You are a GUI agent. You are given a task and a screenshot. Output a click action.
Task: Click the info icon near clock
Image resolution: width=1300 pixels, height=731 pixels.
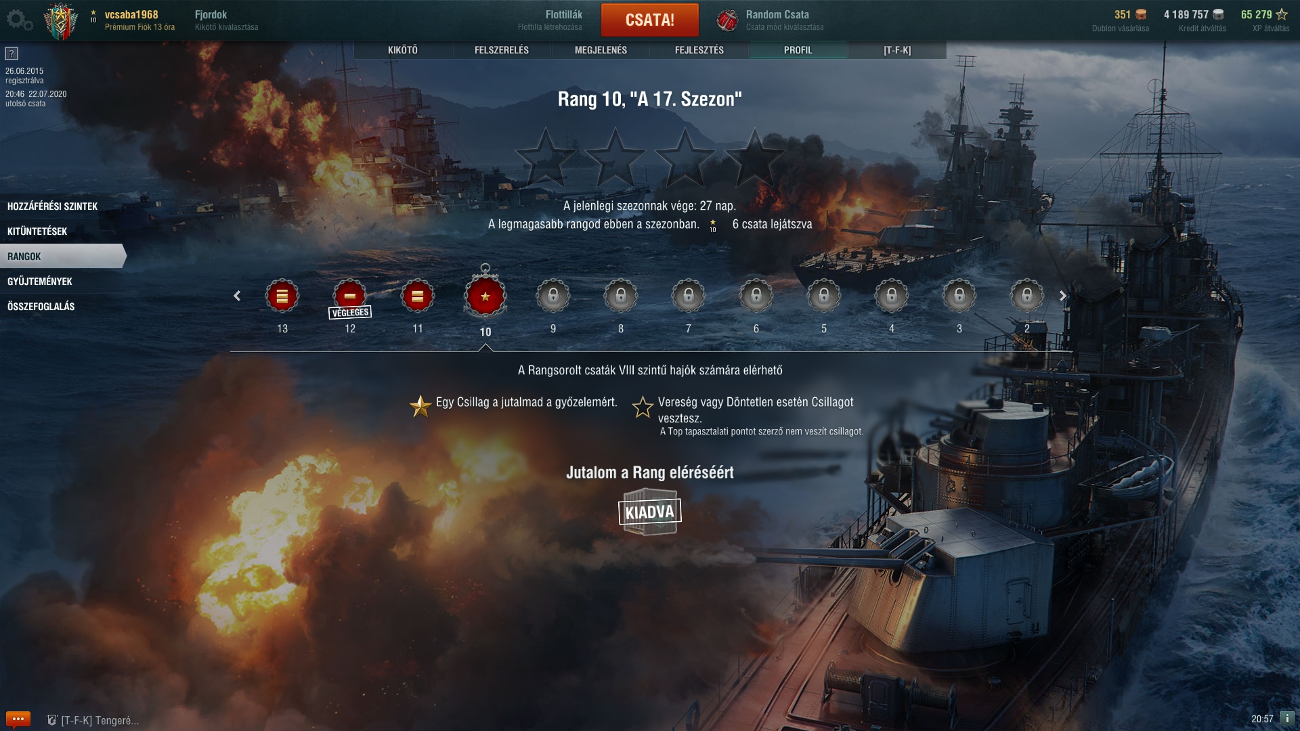[x=1287, y=718]
